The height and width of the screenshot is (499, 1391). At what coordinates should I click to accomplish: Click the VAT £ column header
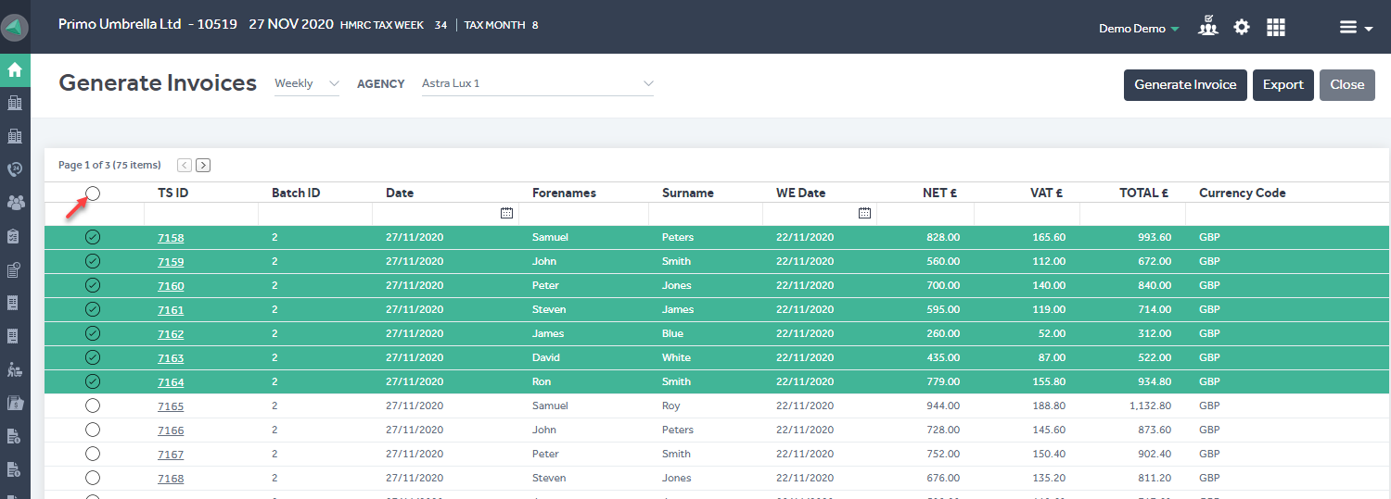(x=1047, y=193)
